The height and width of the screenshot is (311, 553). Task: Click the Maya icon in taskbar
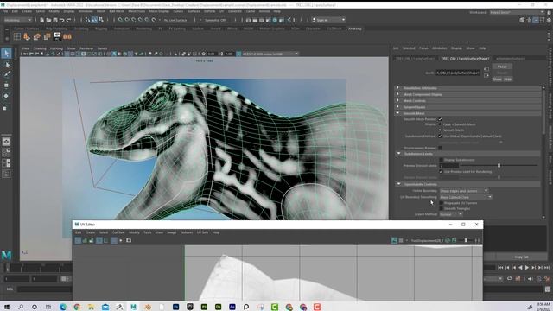click(133, 307)
